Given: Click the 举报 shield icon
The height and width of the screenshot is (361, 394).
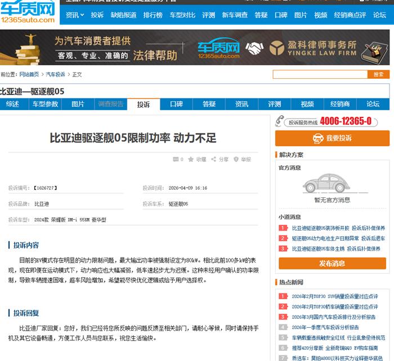Looking at the screenshot, I should point(236,160).
